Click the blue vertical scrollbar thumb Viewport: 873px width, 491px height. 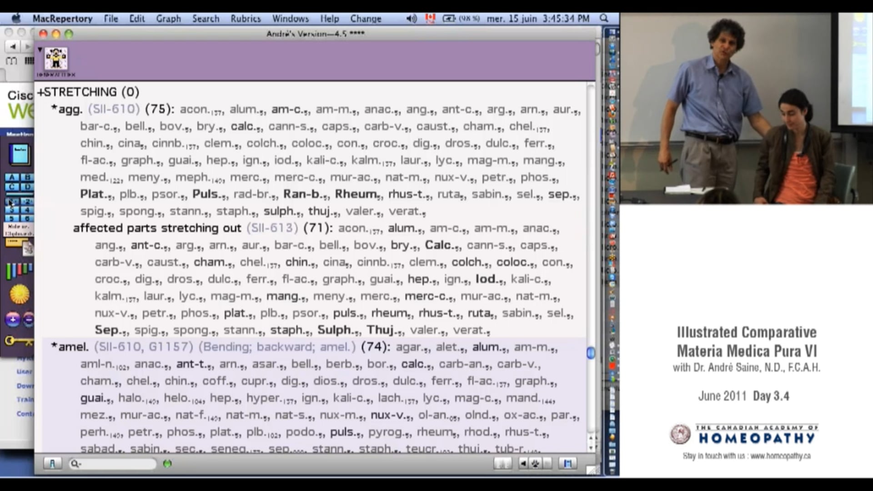(591, 353)
